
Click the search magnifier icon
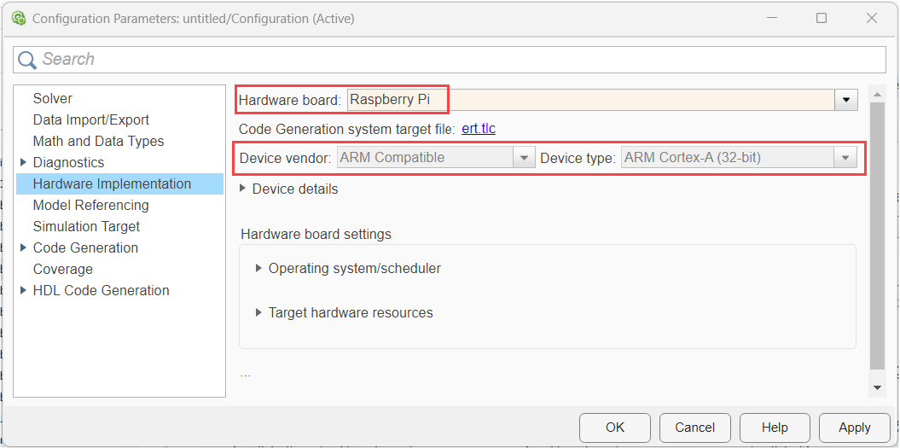pos(27,59)
